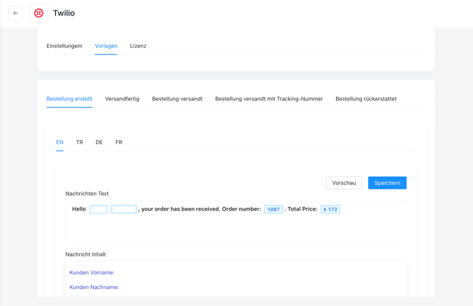Open the Versandfertig template tab
The height and width of the screenshot is (306, 473).
(x=122, y=99)
